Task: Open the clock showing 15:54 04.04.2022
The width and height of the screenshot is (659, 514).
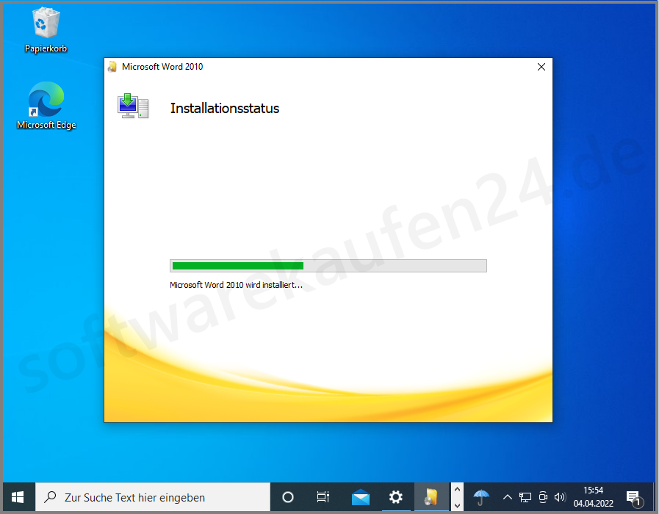Action: [x=593, y=497]
